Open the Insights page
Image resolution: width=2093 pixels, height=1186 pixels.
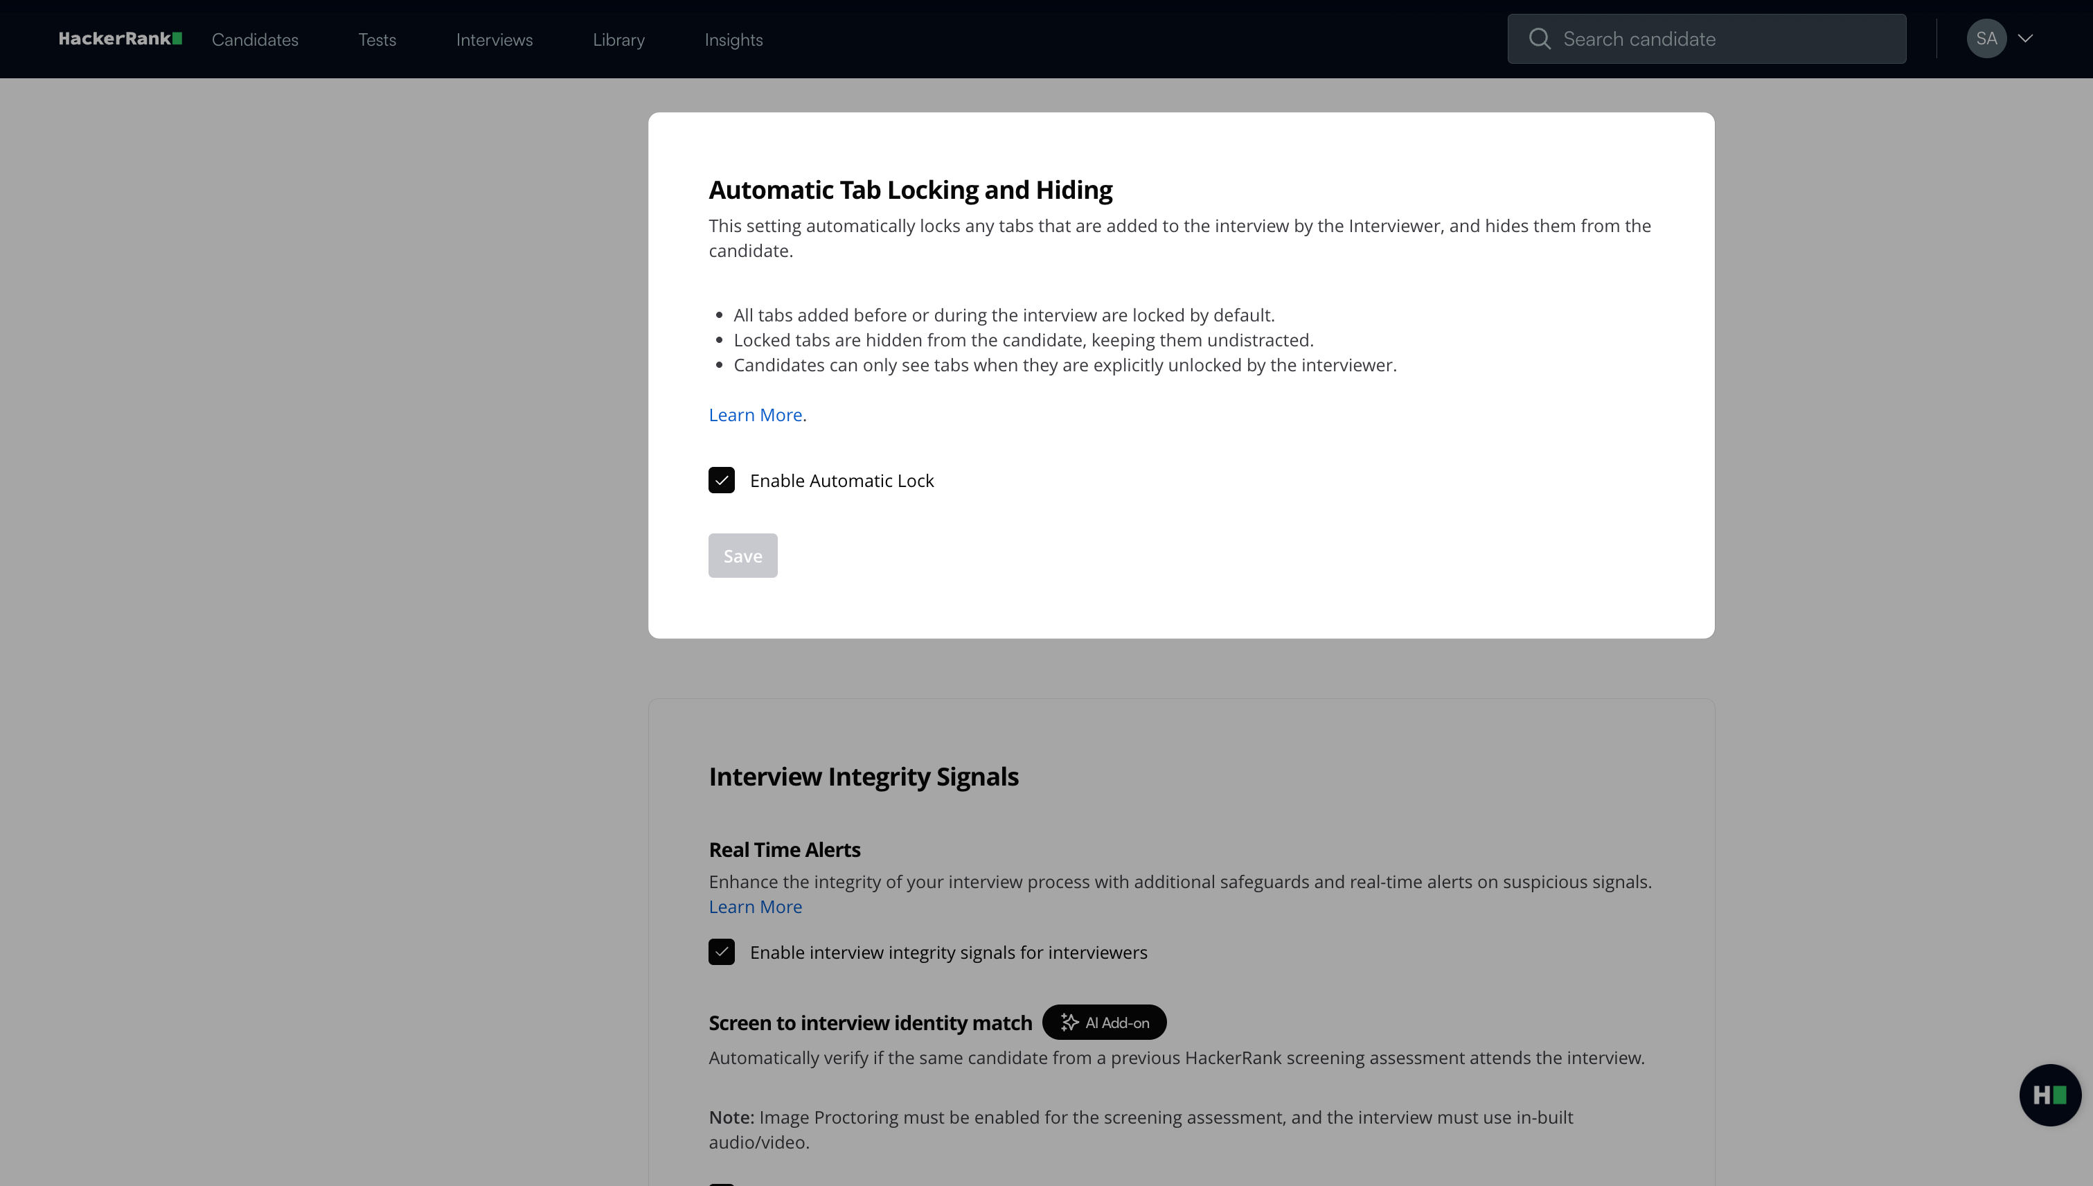733,40
